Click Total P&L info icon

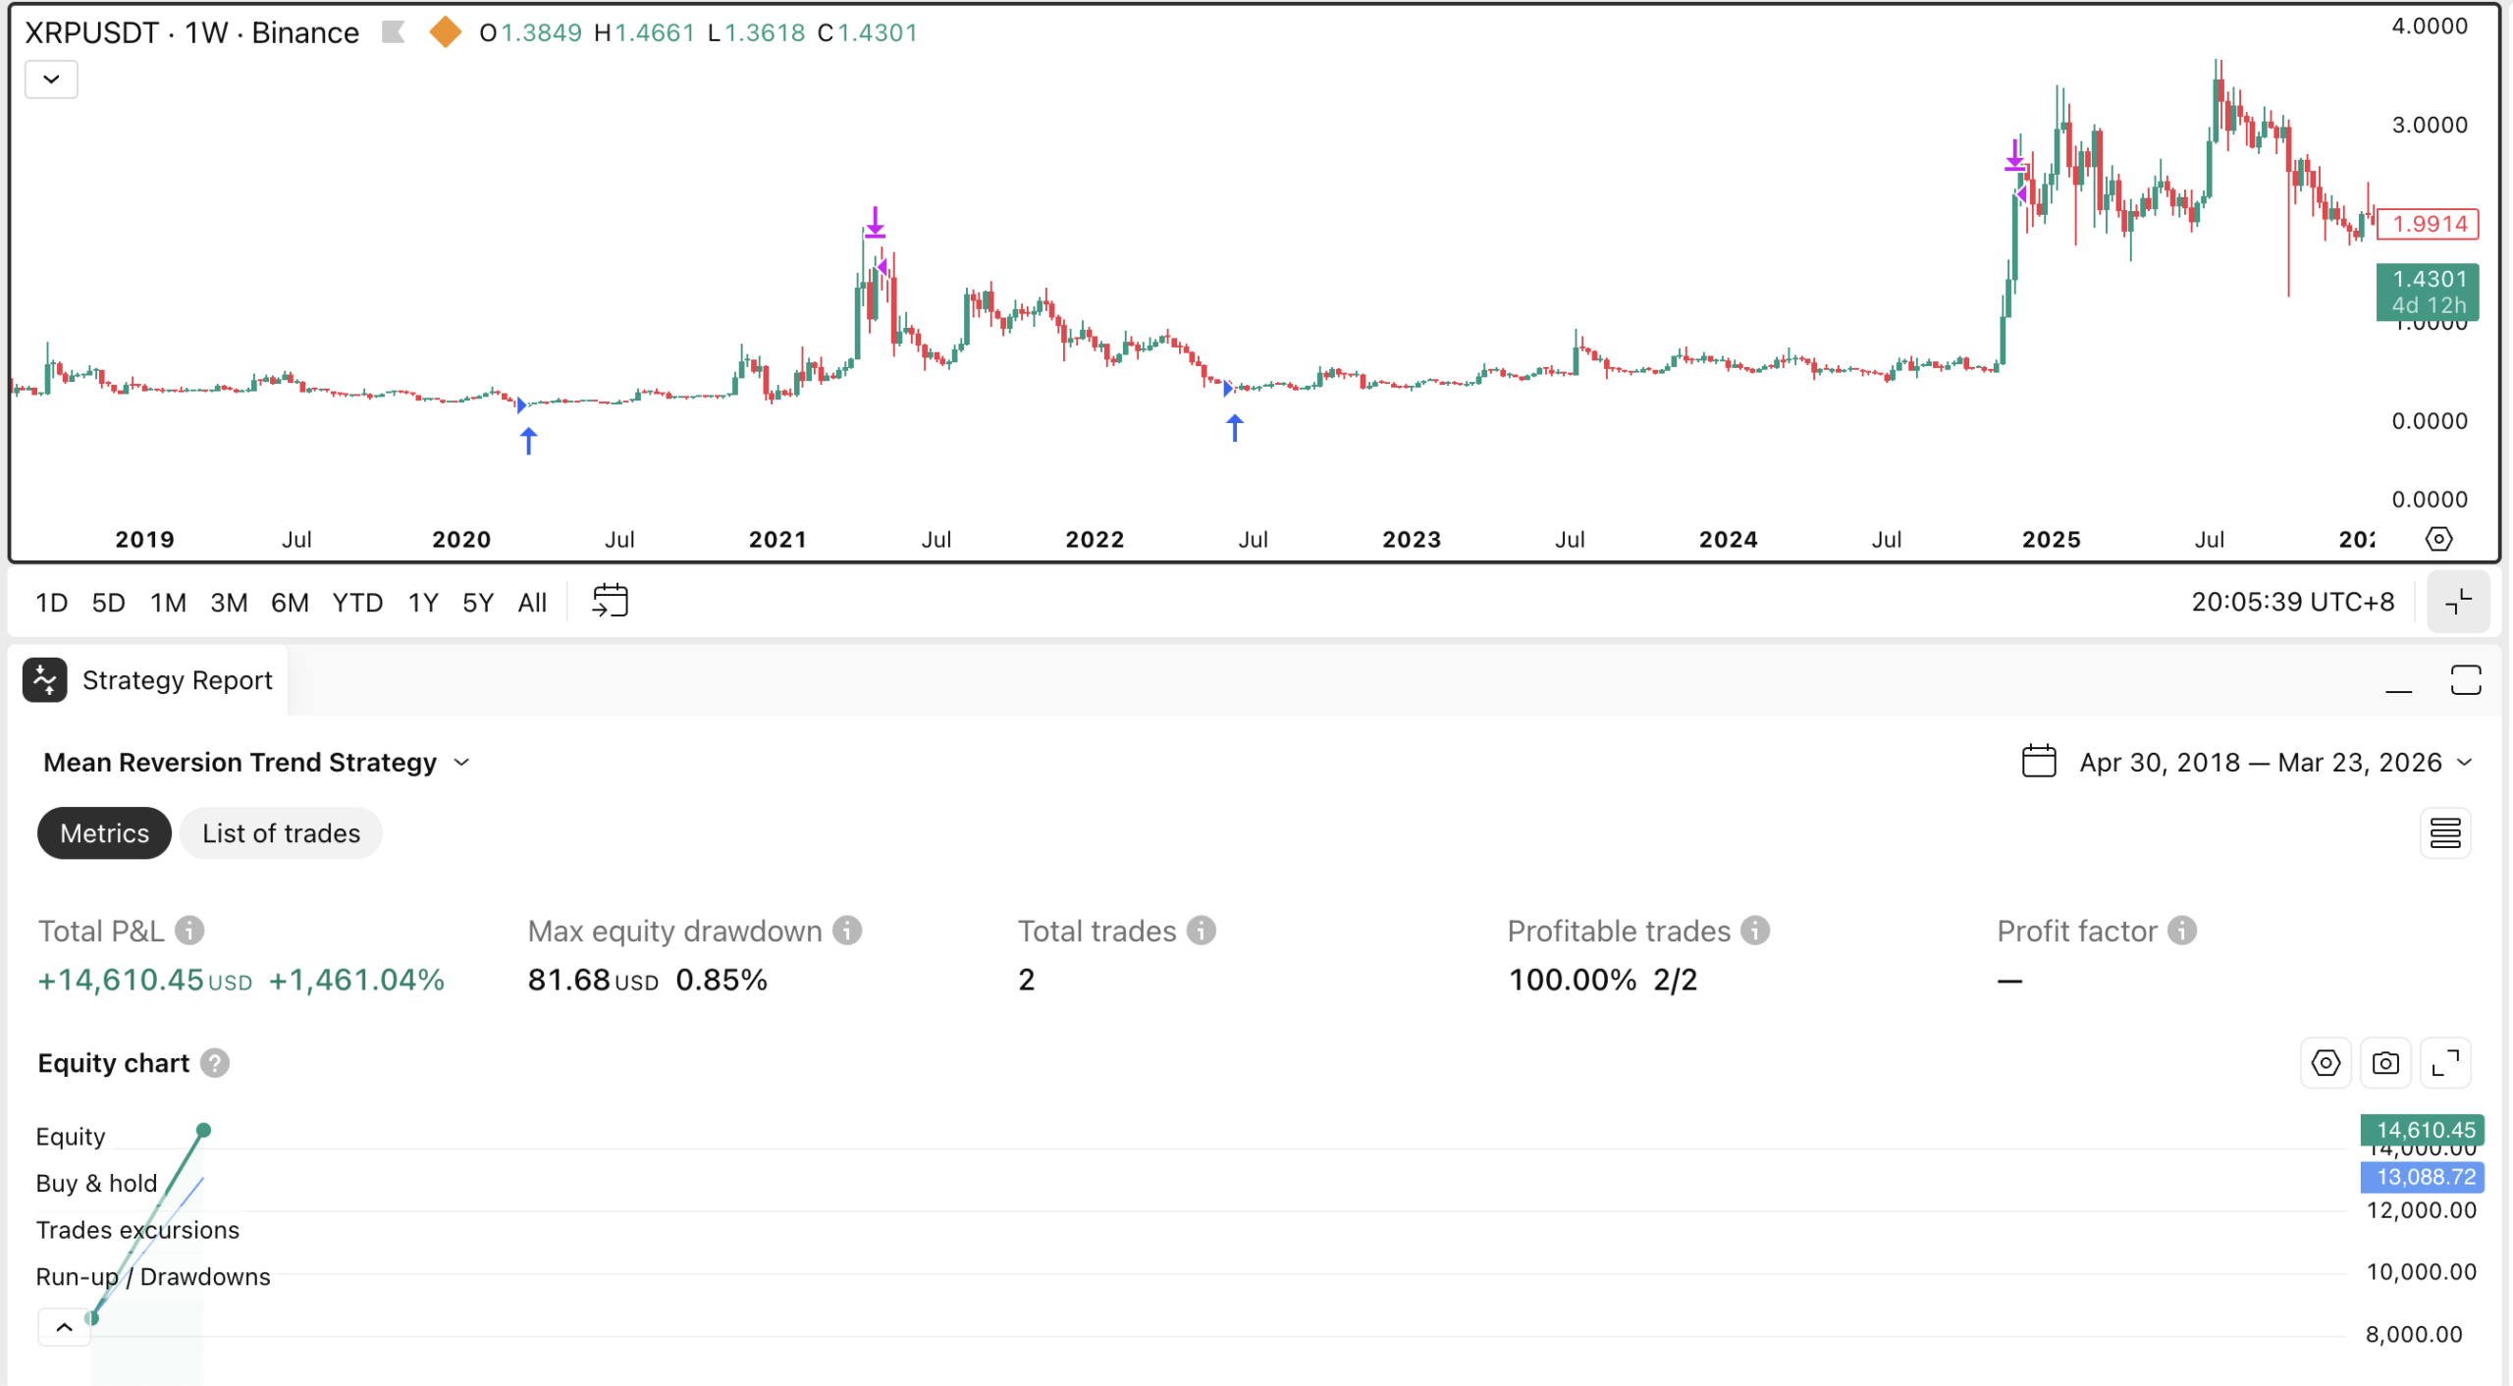click(x=189, y=931)
